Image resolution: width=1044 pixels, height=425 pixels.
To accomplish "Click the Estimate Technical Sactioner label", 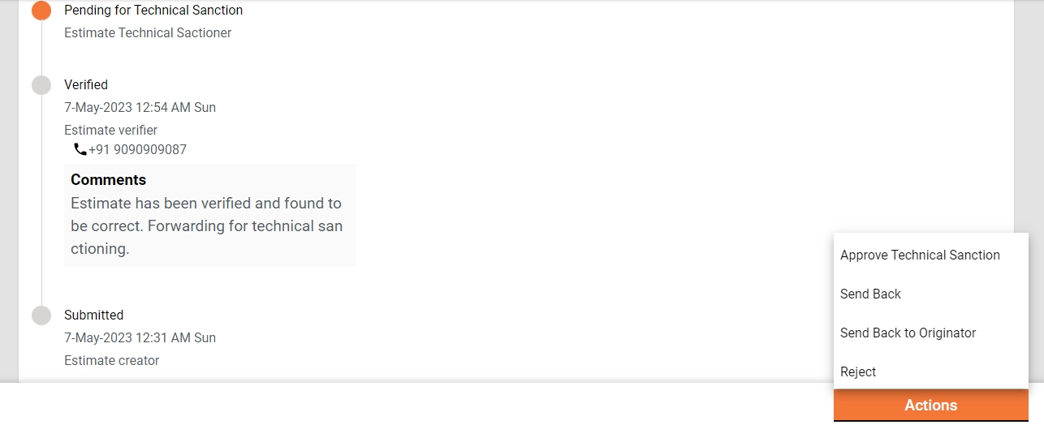I will tap(148, 33).
